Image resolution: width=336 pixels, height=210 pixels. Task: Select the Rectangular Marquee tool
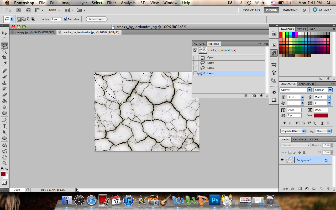point(4,39)
